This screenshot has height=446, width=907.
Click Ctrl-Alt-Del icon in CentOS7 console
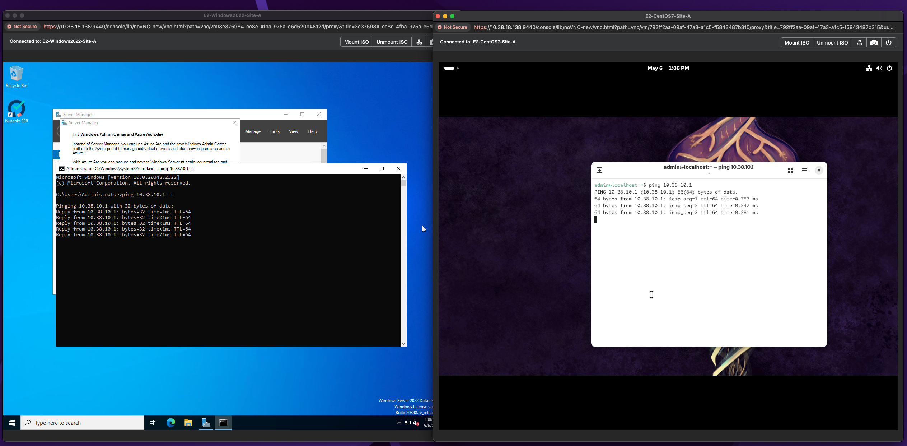859,43
